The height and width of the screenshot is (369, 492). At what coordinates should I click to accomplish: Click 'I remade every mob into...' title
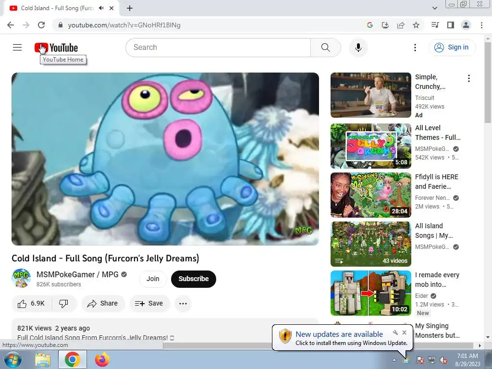(x=437, y=279)
